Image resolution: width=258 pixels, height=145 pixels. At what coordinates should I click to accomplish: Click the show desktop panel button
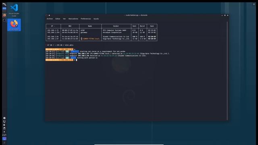[4, 139]
